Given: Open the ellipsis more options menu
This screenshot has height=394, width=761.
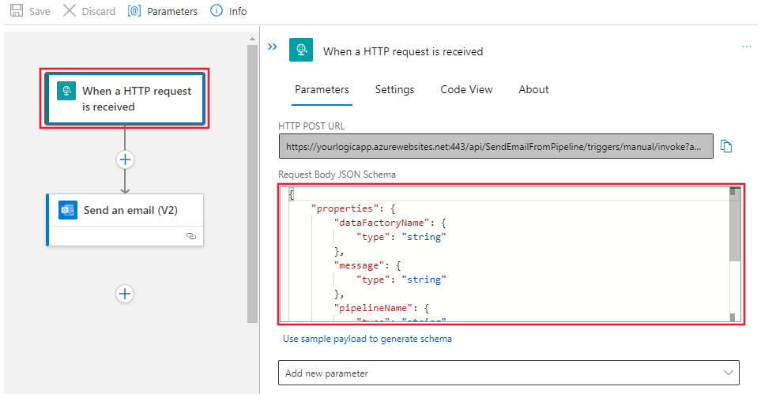Looking at the screenshot, I should point(747,47).
